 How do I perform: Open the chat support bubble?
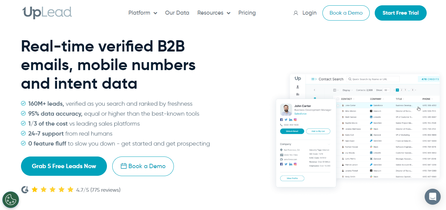(x=433, y=197)
